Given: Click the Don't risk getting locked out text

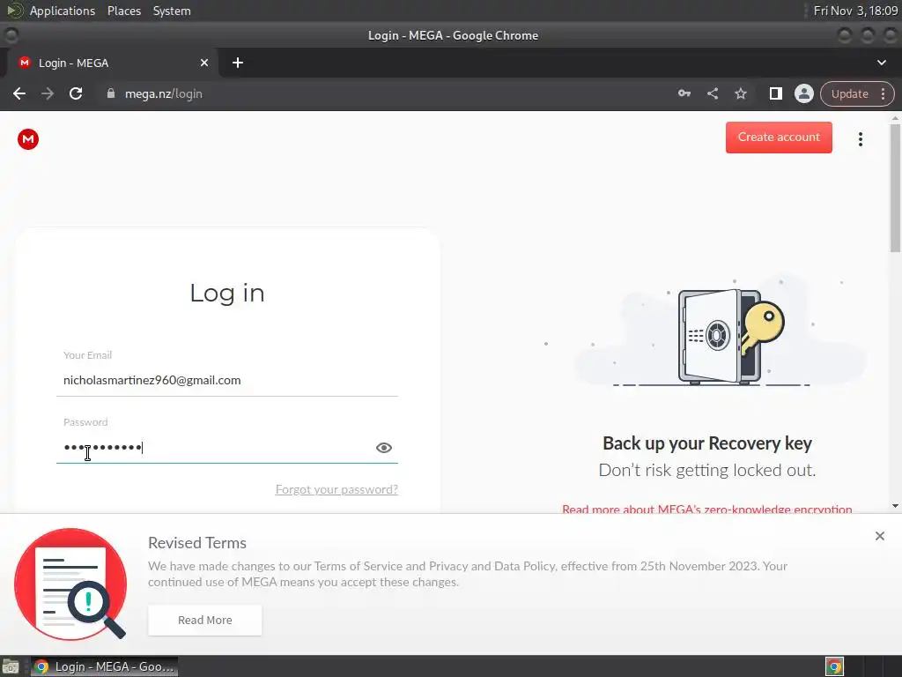Looking at the screenshot, I should coord(707,470).
